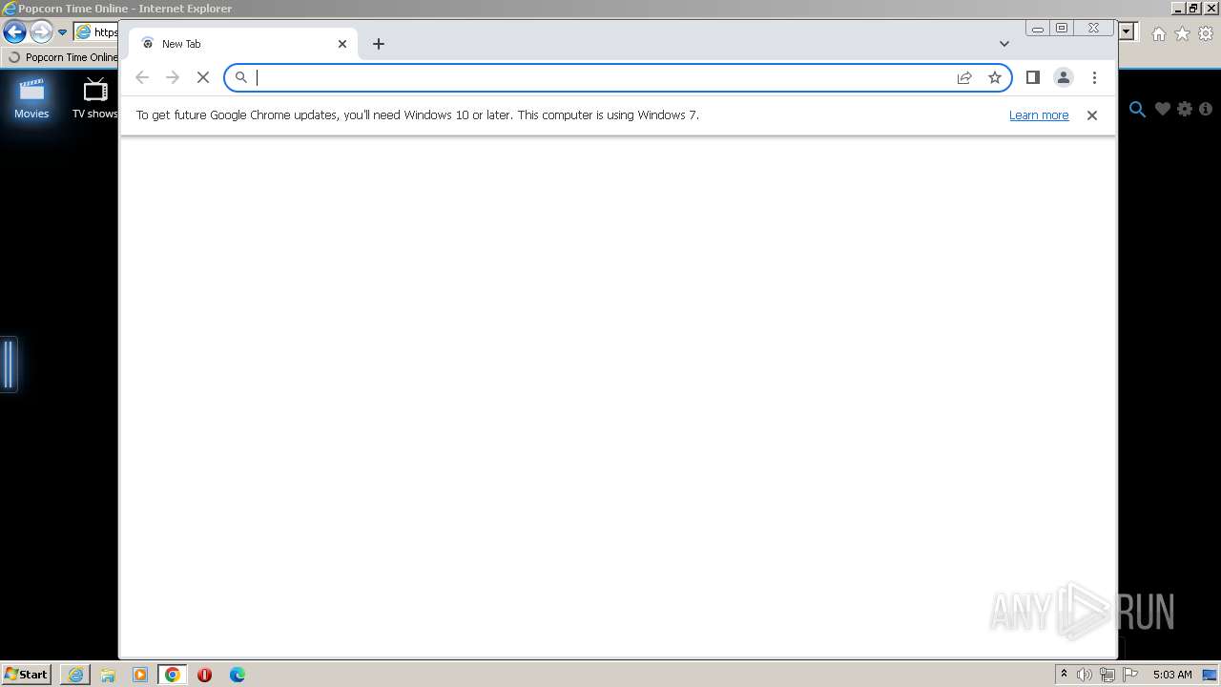Click Popcorn Time search magnifier
The height and width of the screenshot is (687, 1221).
coord(1137,109)
